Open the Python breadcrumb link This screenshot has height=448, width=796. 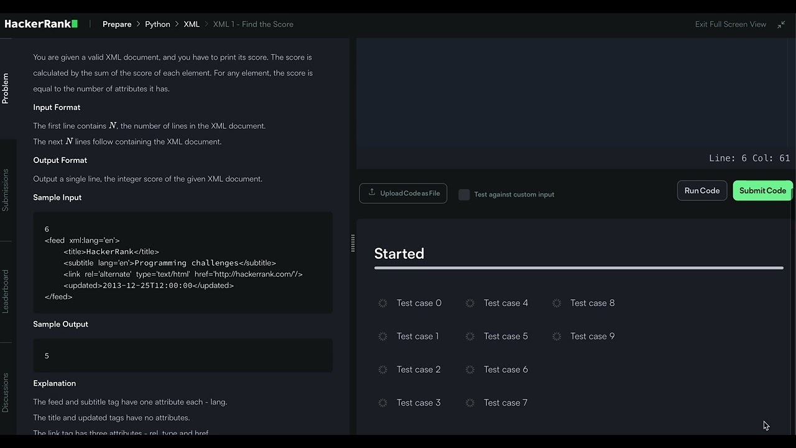157,24
